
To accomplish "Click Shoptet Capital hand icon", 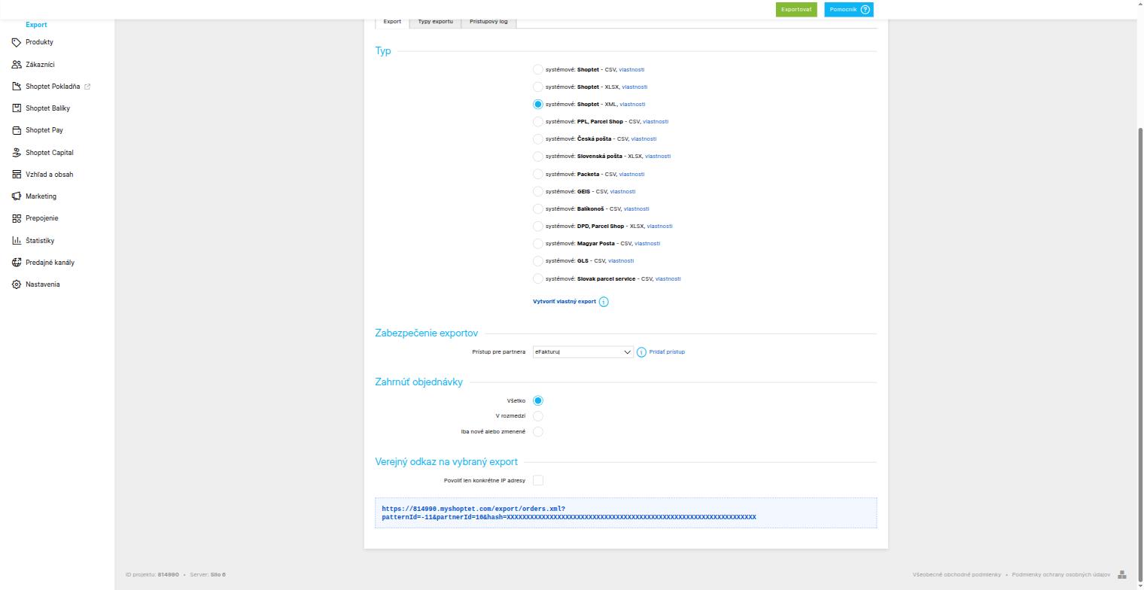I will pos(17,153).
